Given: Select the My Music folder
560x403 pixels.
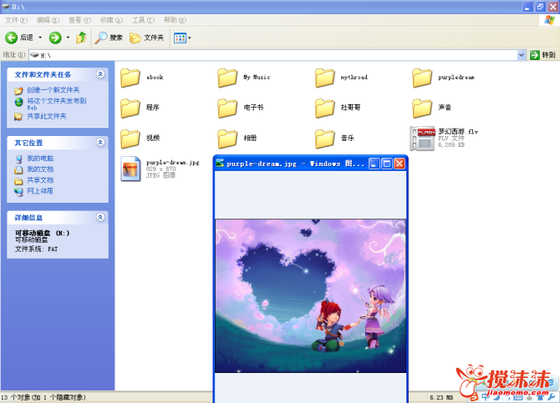Looking at the screenshot, I should pyautogui.click(x=244, y=78).
